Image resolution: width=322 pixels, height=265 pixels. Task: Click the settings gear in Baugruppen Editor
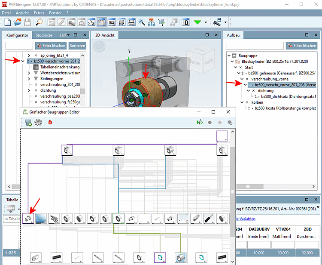[x=38, y=123]
